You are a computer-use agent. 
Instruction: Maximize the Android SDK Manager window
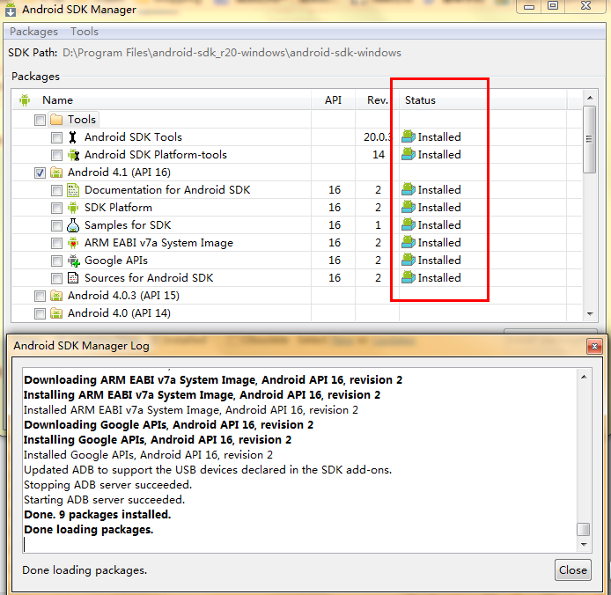pos(553,6)
